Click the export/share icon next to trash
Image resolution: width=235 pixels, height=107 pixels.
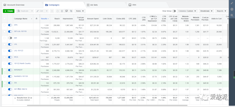pyautogui.click(x=67, y=11)
